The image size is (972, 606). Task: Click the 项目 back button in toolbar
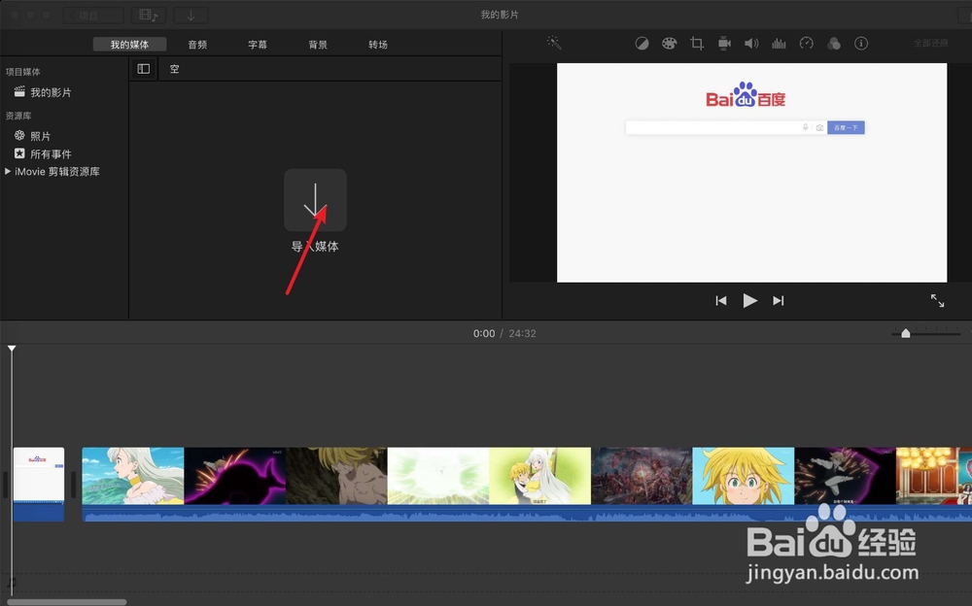pyautogui.click(x=93, y=16)
